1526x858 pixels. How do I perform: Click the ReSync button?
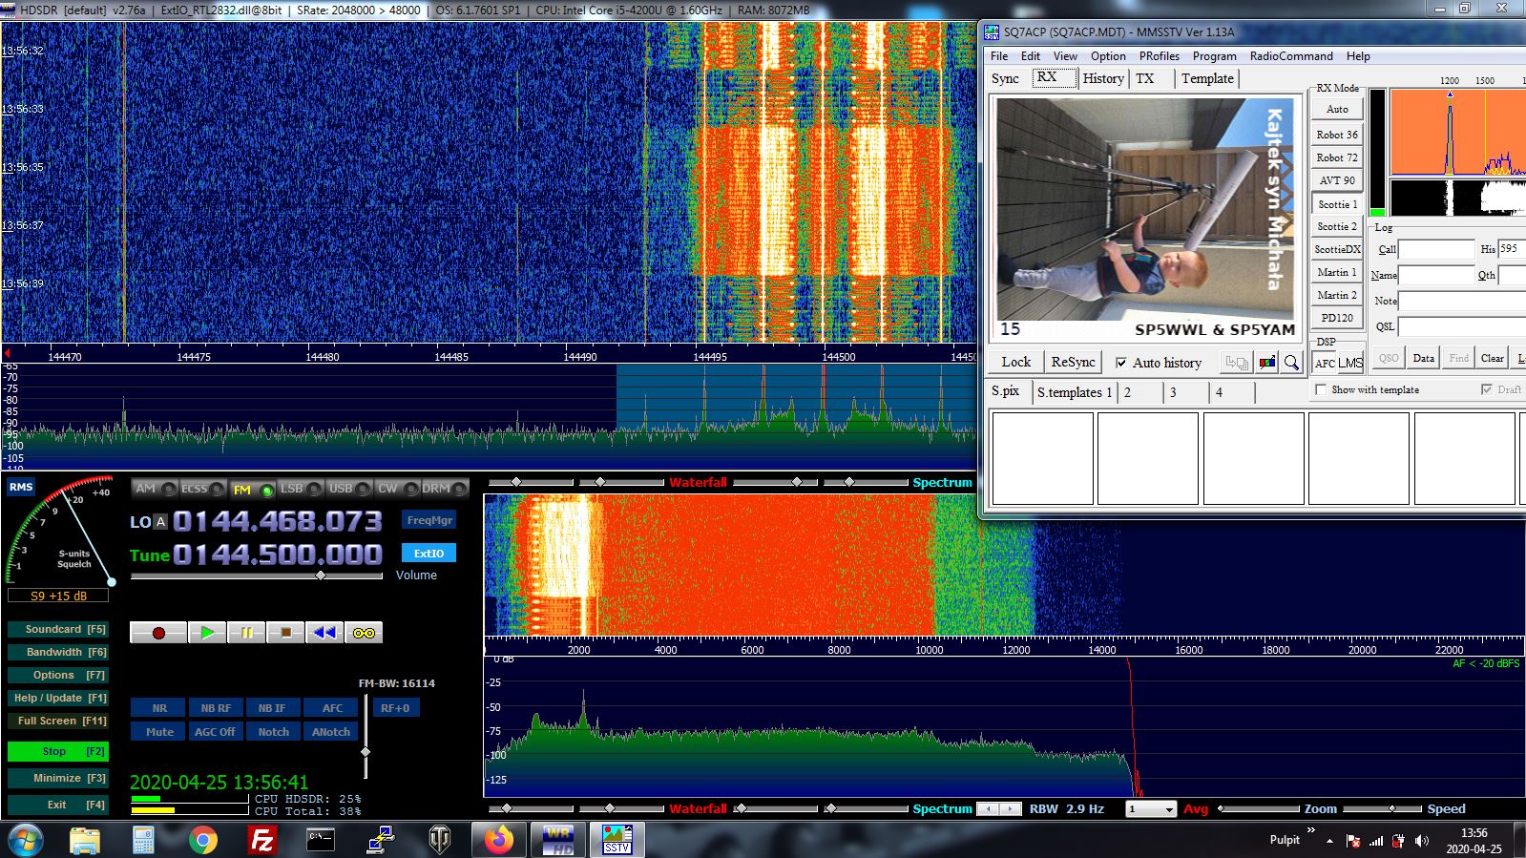1073,363
